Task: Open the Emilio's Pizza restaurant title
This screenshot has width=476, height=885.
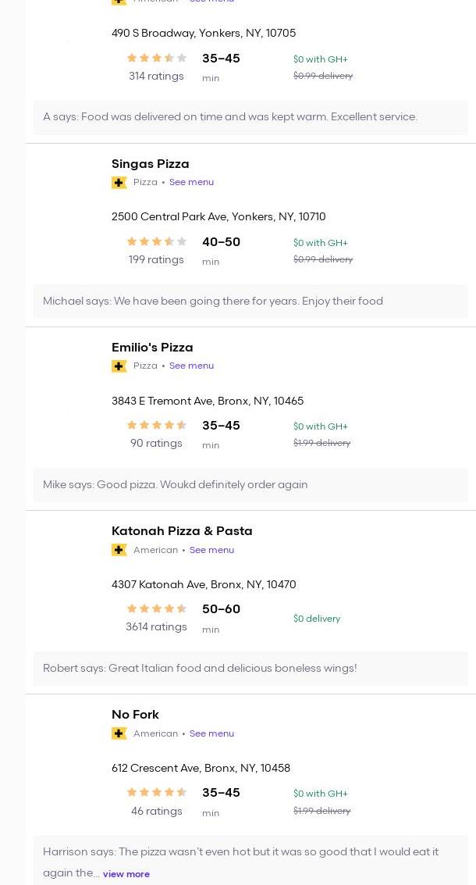Action: click(x=152, y=348)
